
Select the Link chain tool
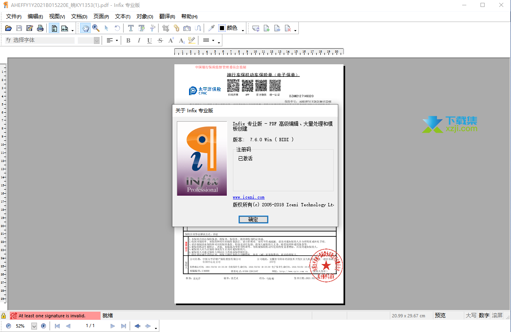pyautogui.click(x=176, y=28)
